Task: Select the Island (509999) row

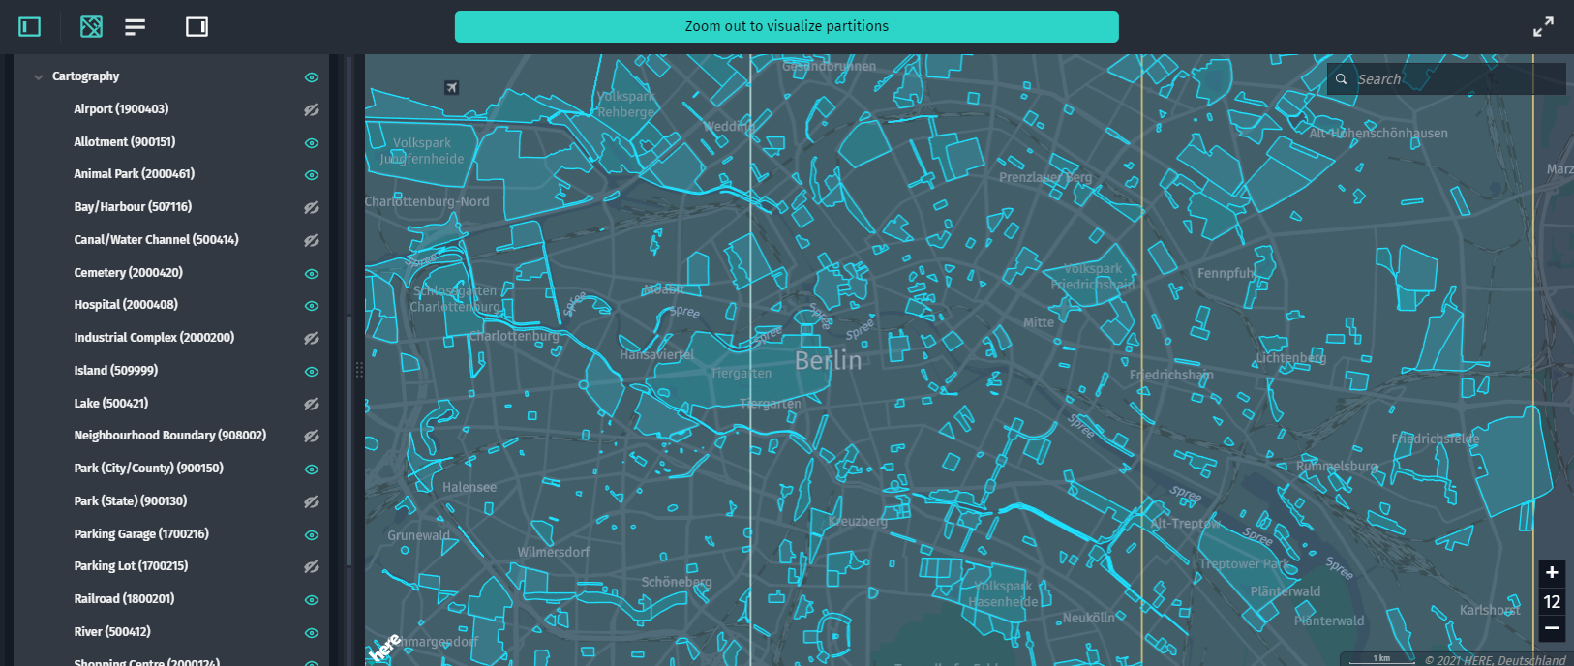Action: 171,371
